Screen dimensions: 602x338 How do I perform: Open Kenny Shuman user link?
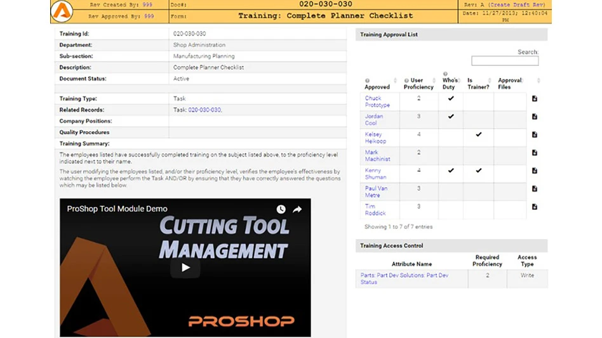coord(375,174)
